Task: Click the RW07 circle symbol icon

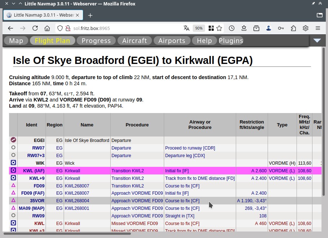Action: tap(13, 147)
